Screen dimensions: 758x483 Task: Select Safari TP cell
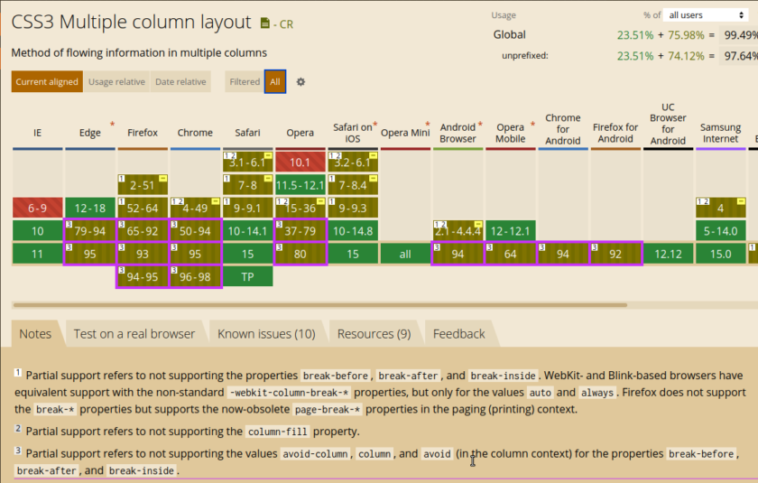[247, 277]
